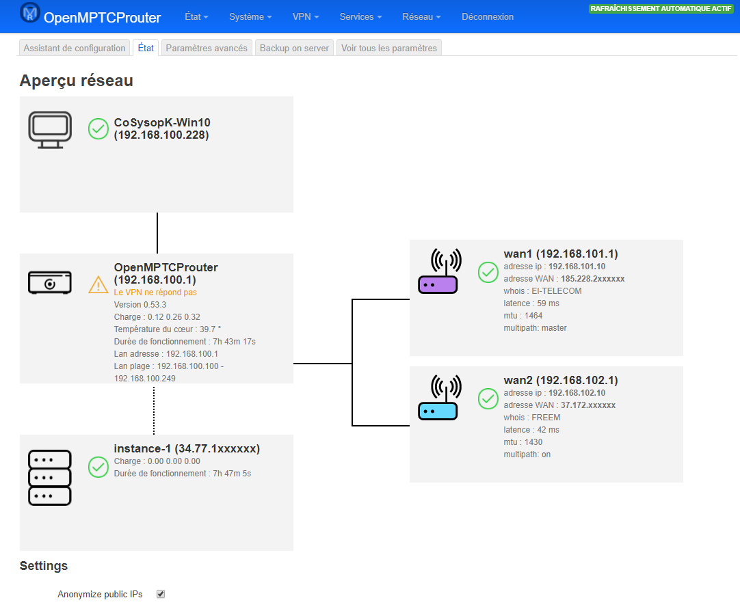Click 'Lan adresse : 192.168.100.1' line
740x611 pixels.
(166, 353)
